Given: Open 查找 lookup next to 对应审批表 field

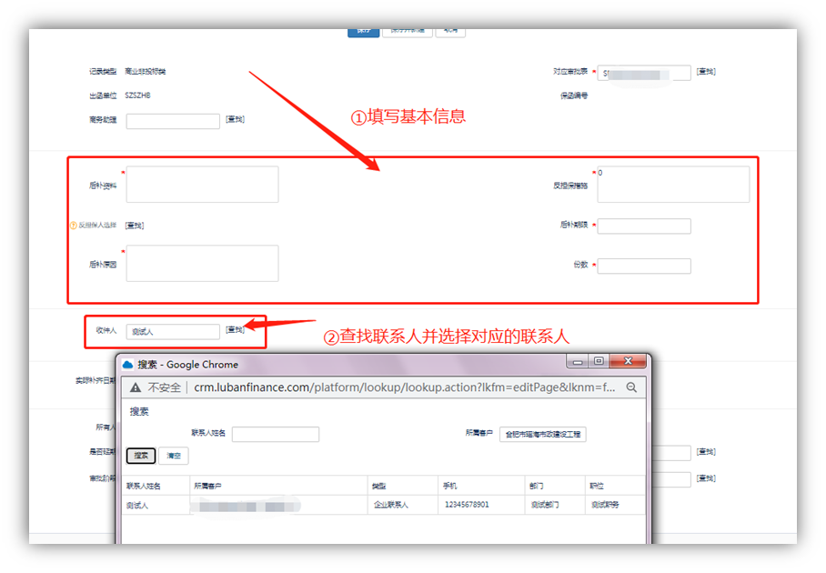Looking at the screenshot, I should pos(705,71).
